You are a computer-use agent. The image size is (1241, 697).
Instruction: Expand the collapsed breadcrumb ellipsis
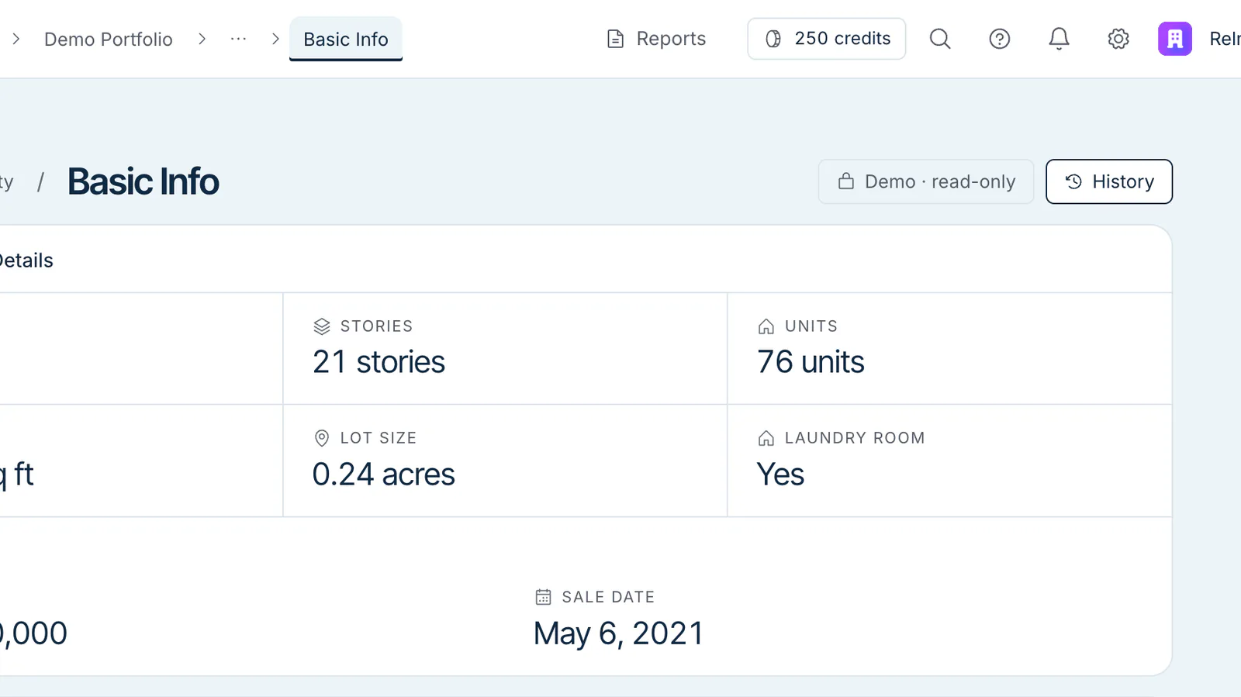(239, 39)
